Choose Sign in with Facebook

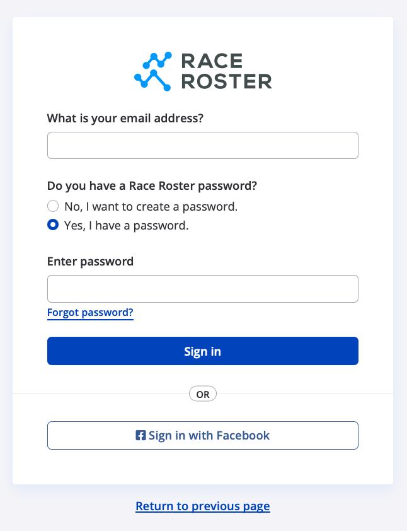click(202, 435)
